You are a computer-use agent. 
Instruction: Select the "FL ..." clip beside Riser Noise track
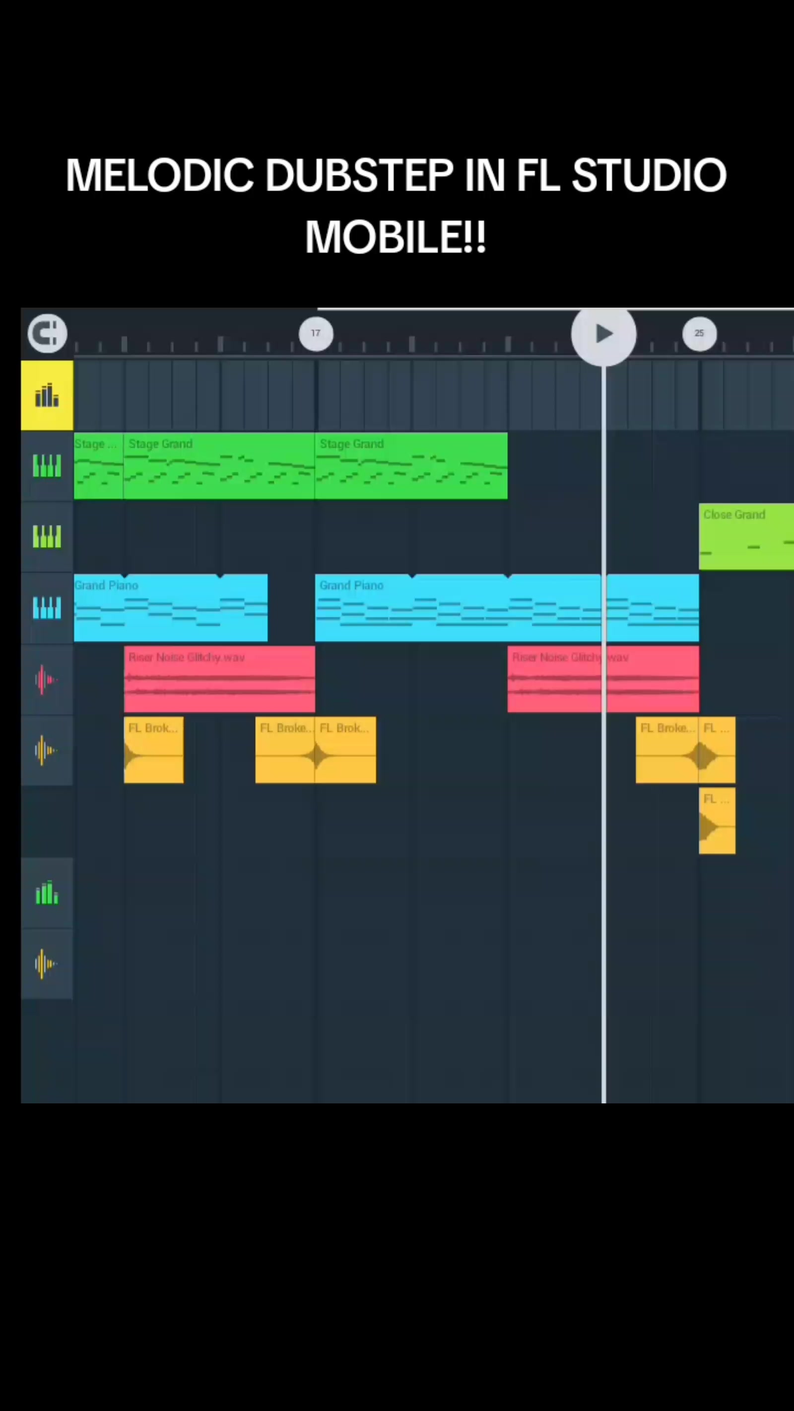pyautogui.click(x=717, y=750)
